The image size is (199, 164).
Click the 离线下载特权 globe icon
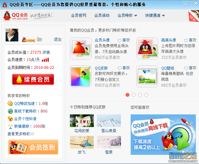click(x=10, y=111)
